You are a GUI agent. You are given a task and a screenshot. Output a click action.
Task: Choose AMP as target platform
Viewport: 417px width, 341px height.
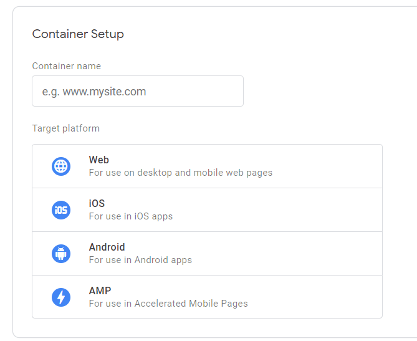tap(207, 297)
